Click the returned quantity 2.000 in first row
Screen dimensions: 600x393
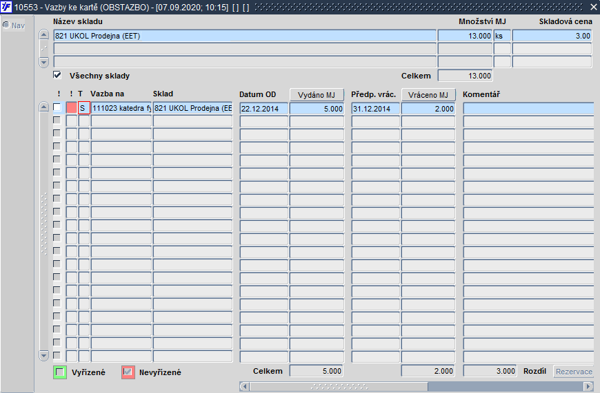click(428, 109)
